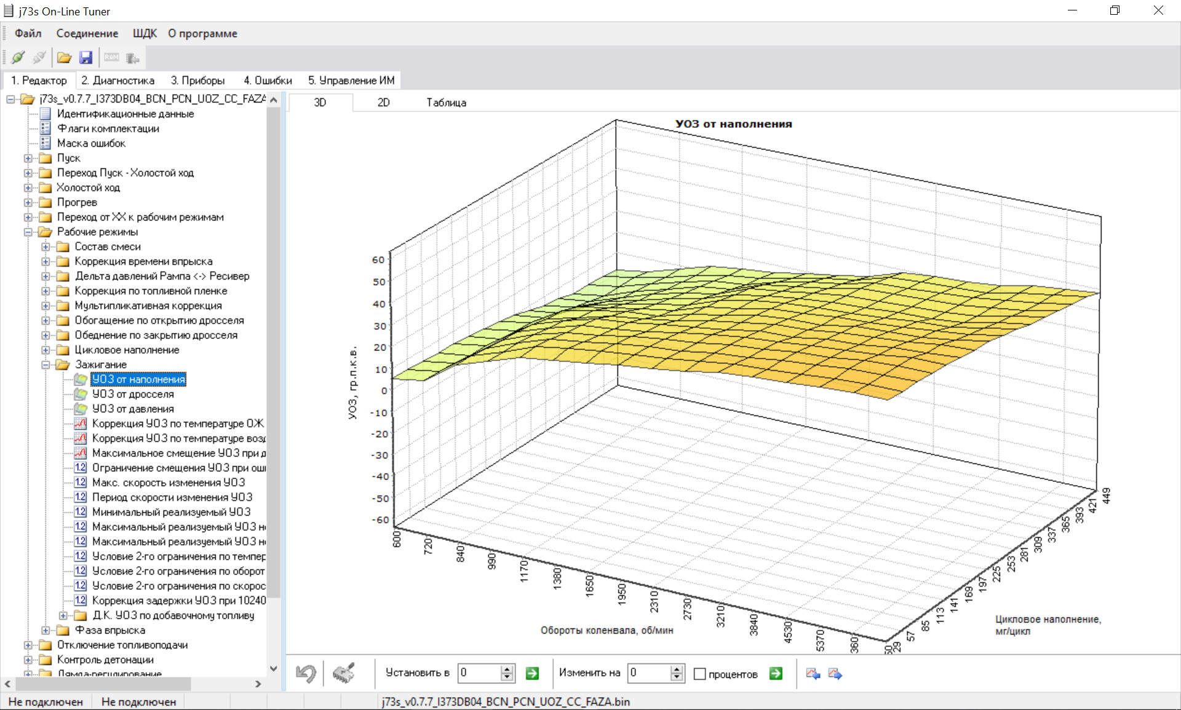Switch the chart view to 'Таблица'
Viewport: 1181px width, 710px height.
click(x=446, y=103)
